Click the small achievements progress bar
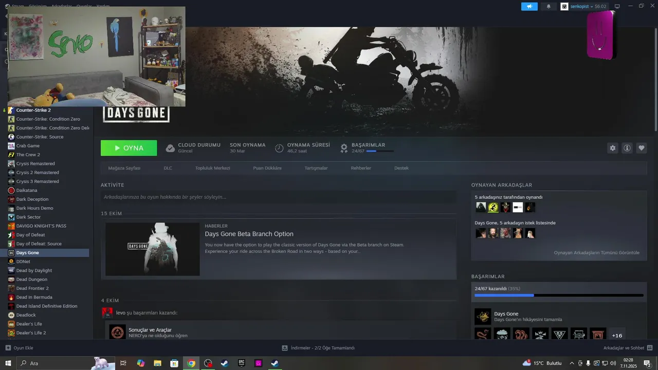Image resolution: width=658 pixels, height=370 pixels. pos(380,151)
